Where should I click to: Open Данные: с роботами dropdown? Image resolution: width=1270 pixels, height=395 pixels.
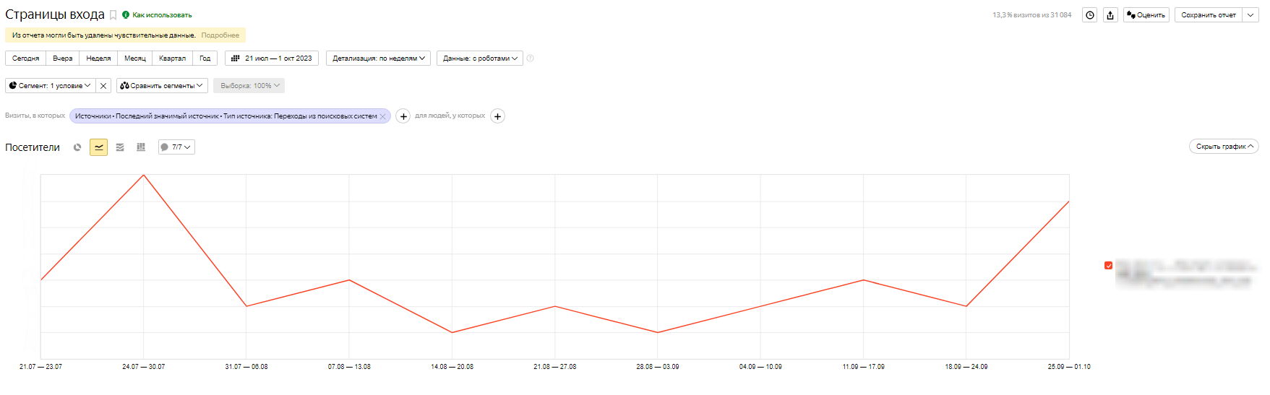pyautogui.click(x=480, y=58)
